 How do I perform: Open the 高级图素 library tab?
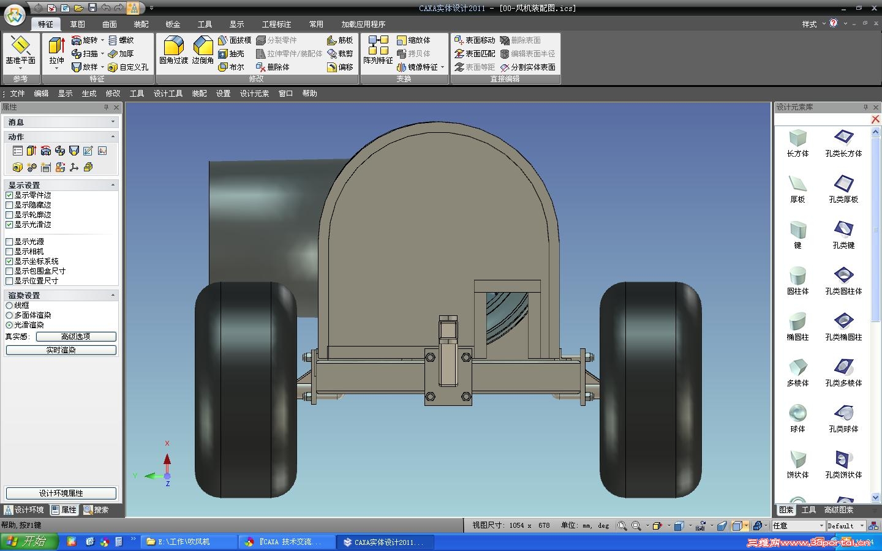click(839, 510)
